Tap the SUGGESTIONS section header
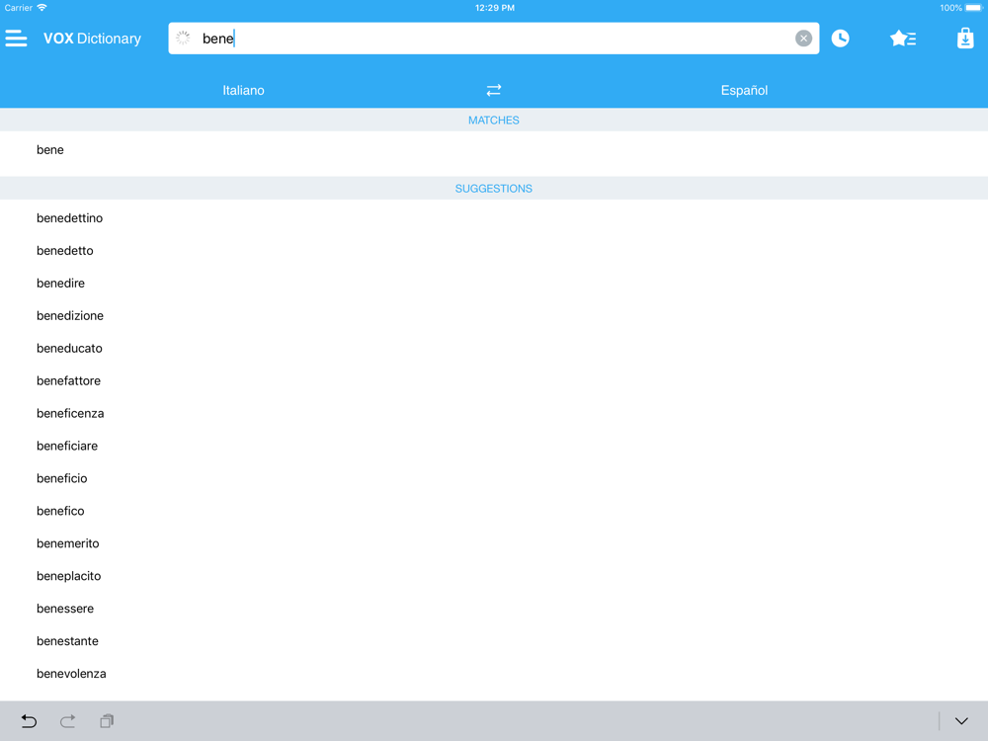 point(494,189)
